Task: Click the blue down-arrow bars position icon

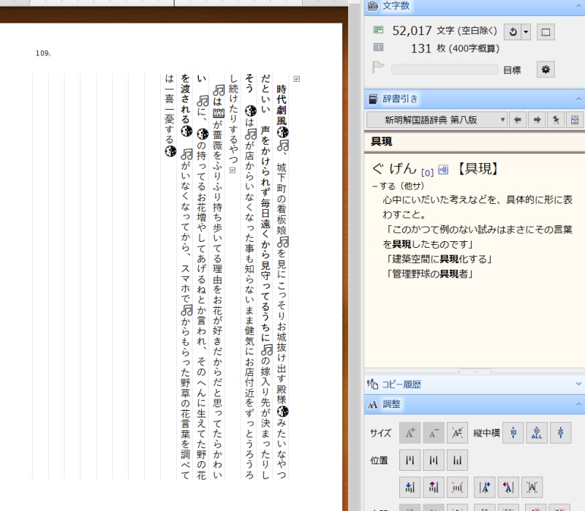Action: [x=409, y=487]
